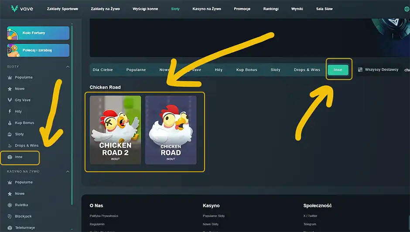Open the Koło Fortuny banner button

point(38,33)
